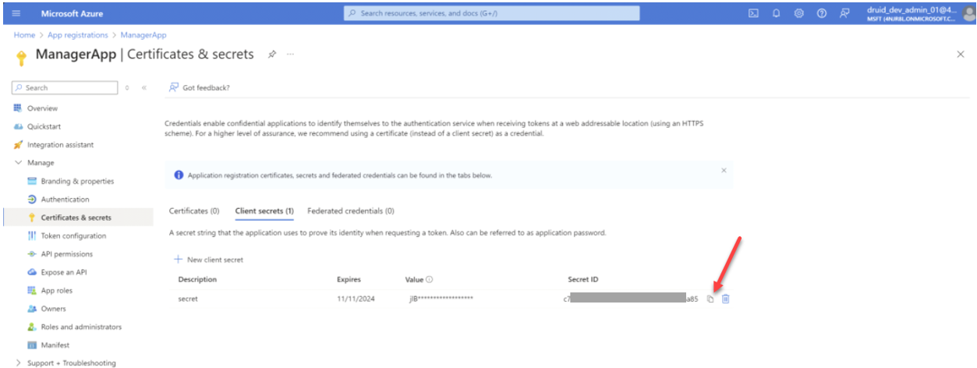Open the feedback icon in top bar
Screen dimensions: 977x368
pyautogui.click(x=844, y=13)
